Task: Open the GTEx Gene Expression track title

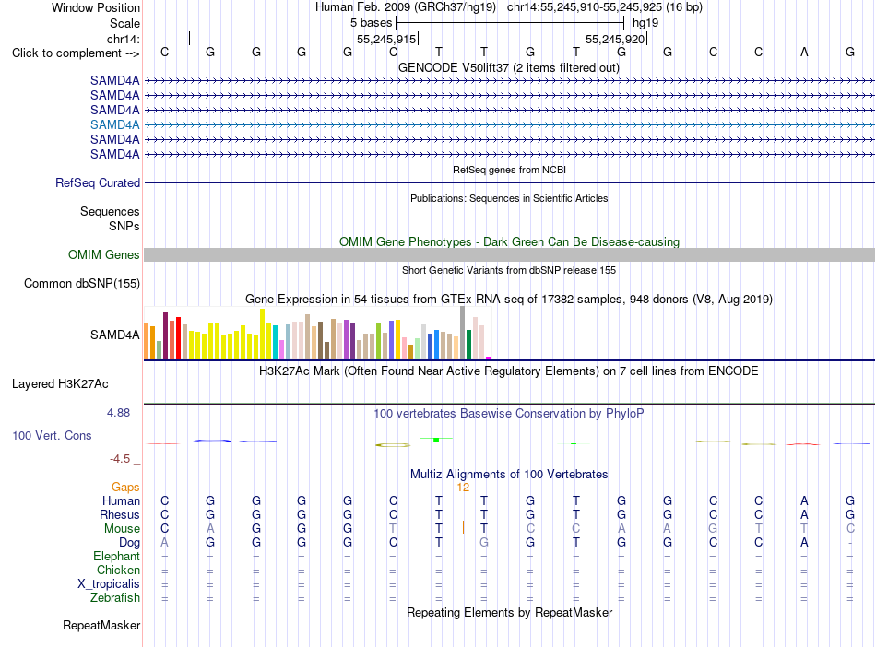Action: tap(509, 300)
